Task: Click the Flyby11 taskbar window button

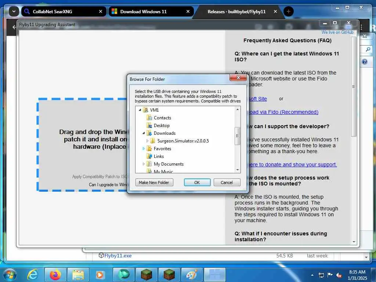Action: (x=215, y=275)
